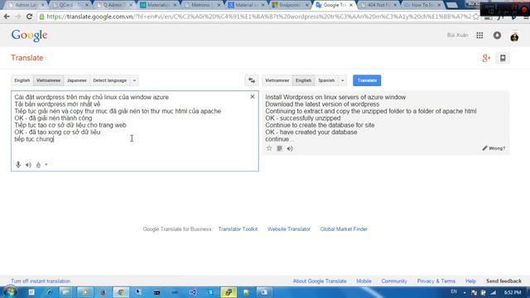Go to Google logo home

click(29, 36)
